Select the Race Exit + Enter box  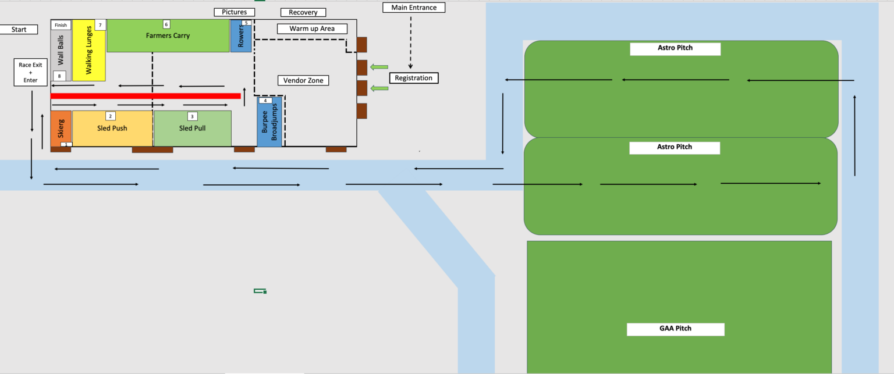click(x=30, y=72)
